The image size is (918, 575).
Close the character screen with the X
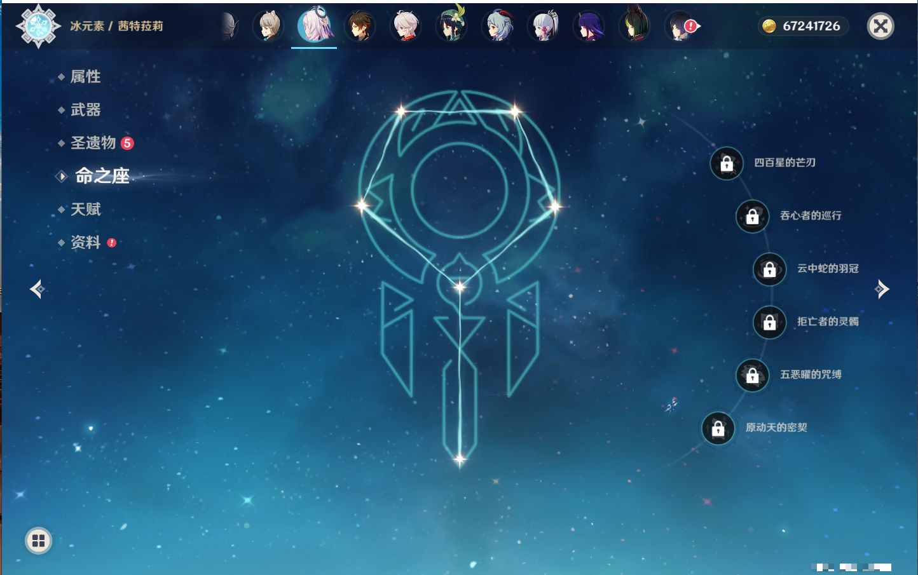880,26
